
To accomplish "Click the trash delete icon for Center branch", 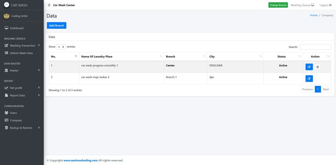I will pyautogui.click(x=318, y=67).
